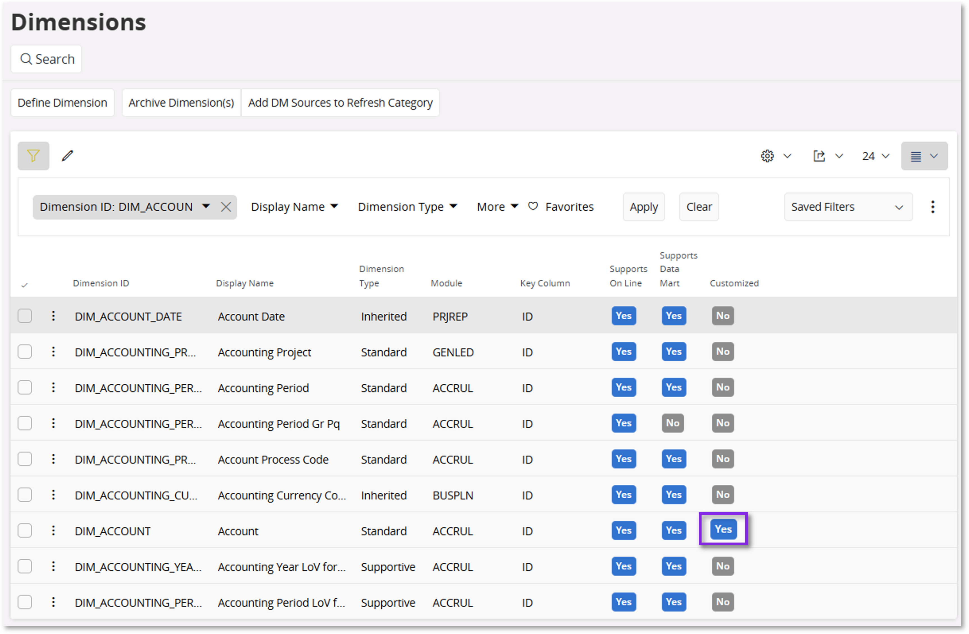
Task: Open row menu for DIM_ACCOUNT_DATE
Action: pos(53,316)
